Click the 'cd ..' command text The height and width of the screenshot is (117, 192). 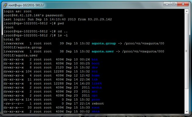(x=62, y=31)
